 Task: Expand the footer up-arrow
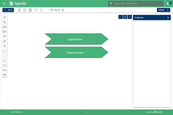[87, 112]
